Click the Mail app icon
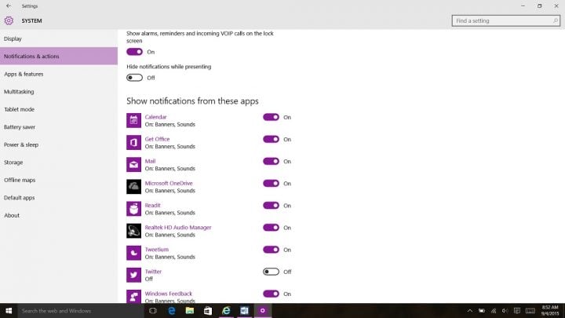 133,164
